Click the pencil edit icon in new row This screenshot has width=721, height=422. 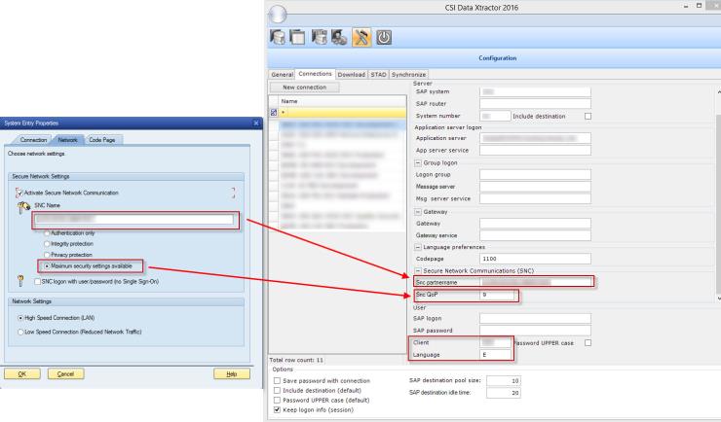pyautogui.click(x=274, y=113)
